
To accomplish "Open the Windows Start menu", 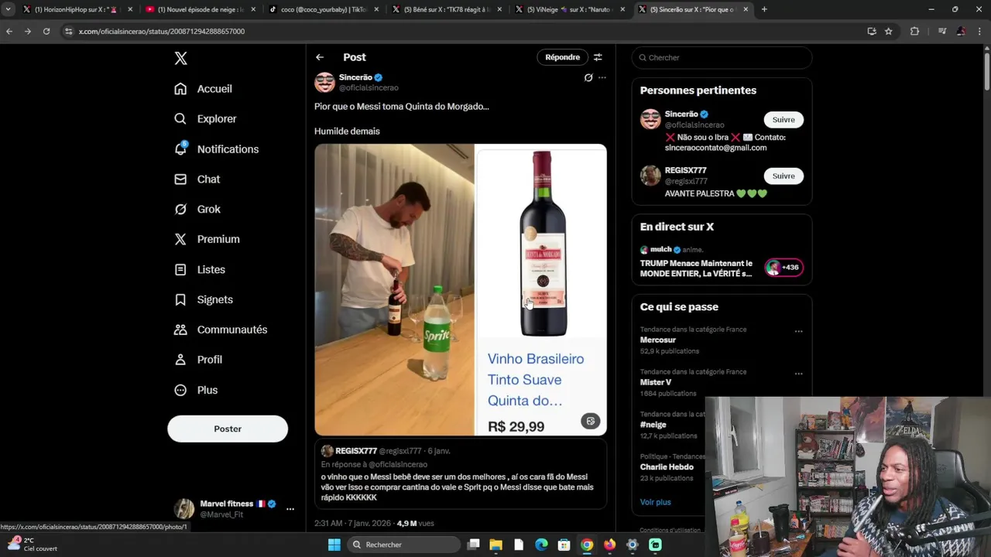I will tap(334, 545).
